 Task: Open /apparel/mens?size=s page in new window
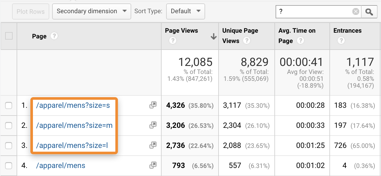point(153,105)
